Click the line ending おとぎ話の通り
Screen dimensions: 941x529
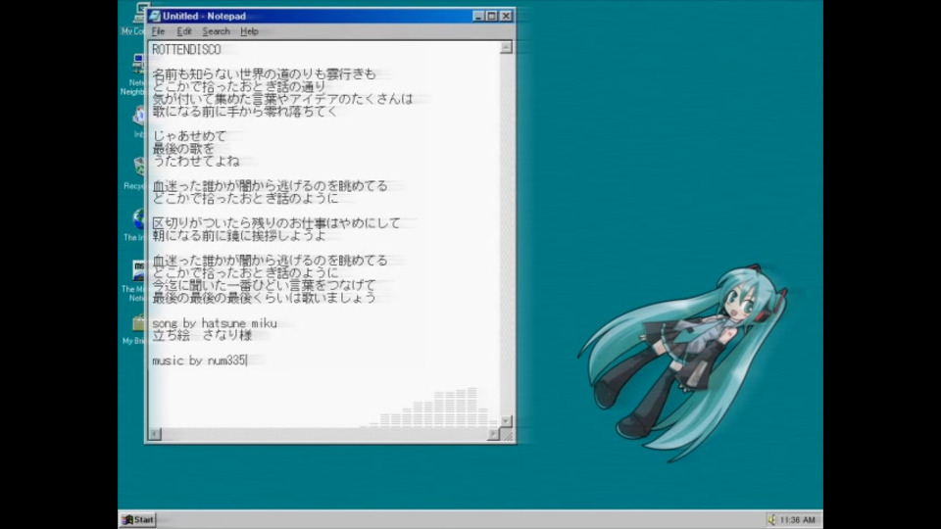[x=239, y=86]
